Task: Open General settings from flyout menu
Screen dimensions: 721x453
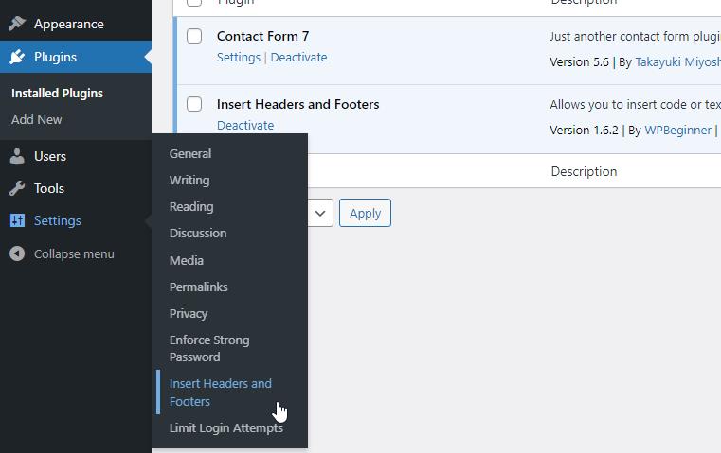Action: (x=189, y=154)
